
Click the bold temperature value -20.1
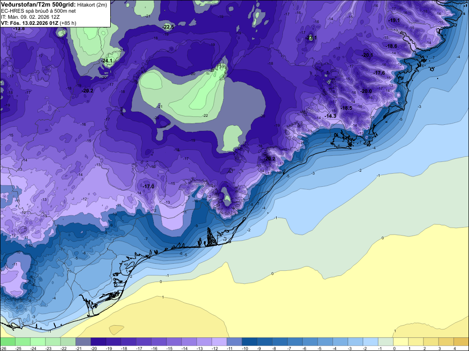[368, 55]
